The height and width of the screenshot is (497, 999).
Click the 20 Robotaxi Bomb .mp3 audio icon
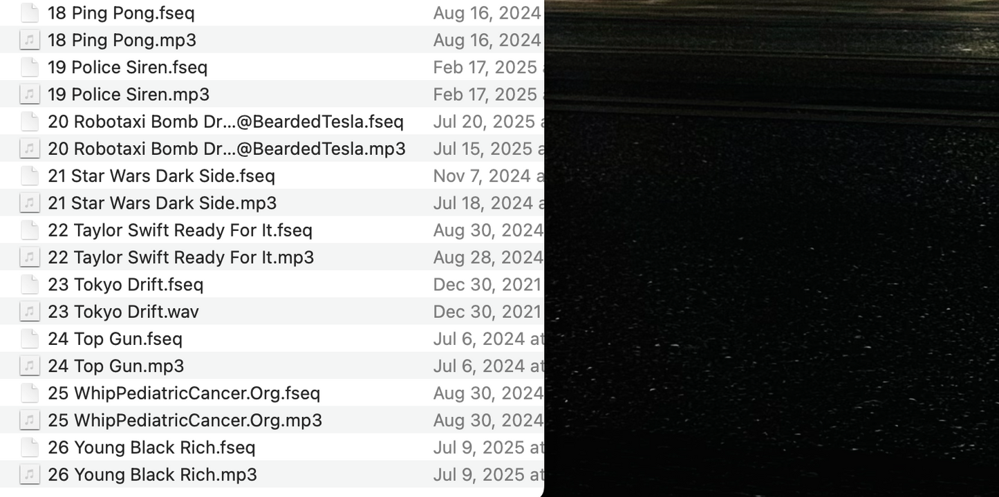coord(29,149)
